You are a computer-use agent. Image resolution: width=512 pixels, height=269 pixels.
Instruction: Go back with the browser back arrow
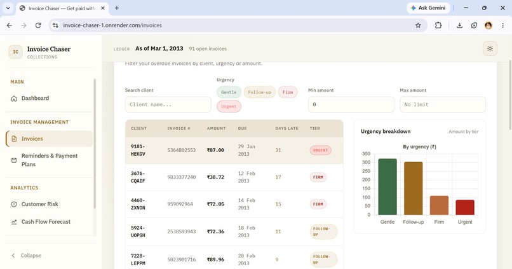[x=10, y=25]
